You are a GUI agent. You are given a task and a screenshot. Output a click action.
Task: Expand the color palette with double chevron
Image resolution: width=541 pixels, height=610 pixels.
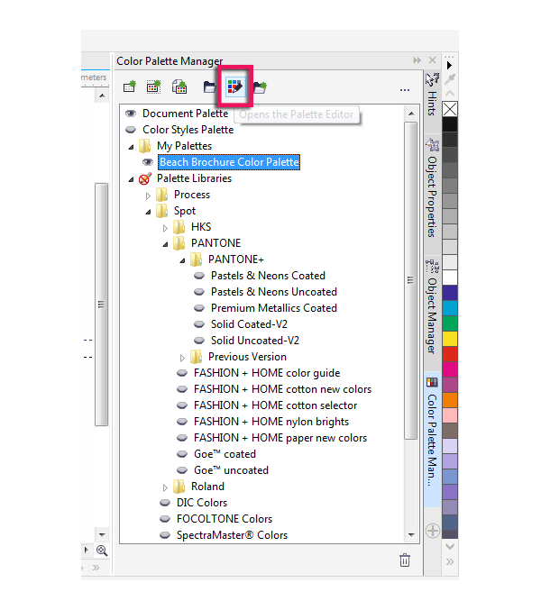click(x=450, y=561)
